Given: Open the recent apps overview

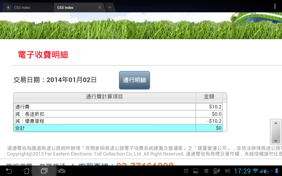Looking at the screenshot, I should (44, 171).
